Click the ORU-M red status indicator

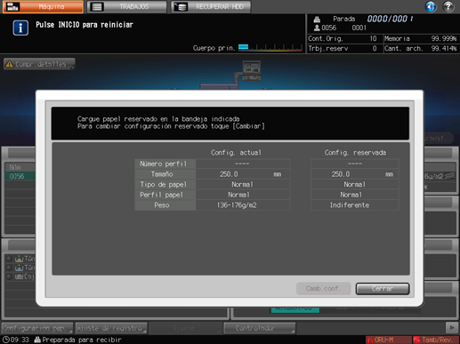[x=388, y=340]
